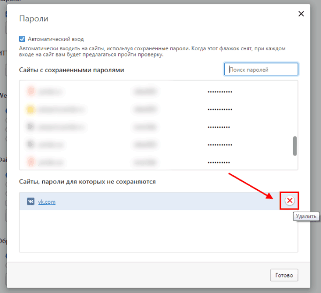Click the saved passwords list scrollbar thumb
Image resolution: width=321 pixels, height=293 pixels.
coord(294,145)
